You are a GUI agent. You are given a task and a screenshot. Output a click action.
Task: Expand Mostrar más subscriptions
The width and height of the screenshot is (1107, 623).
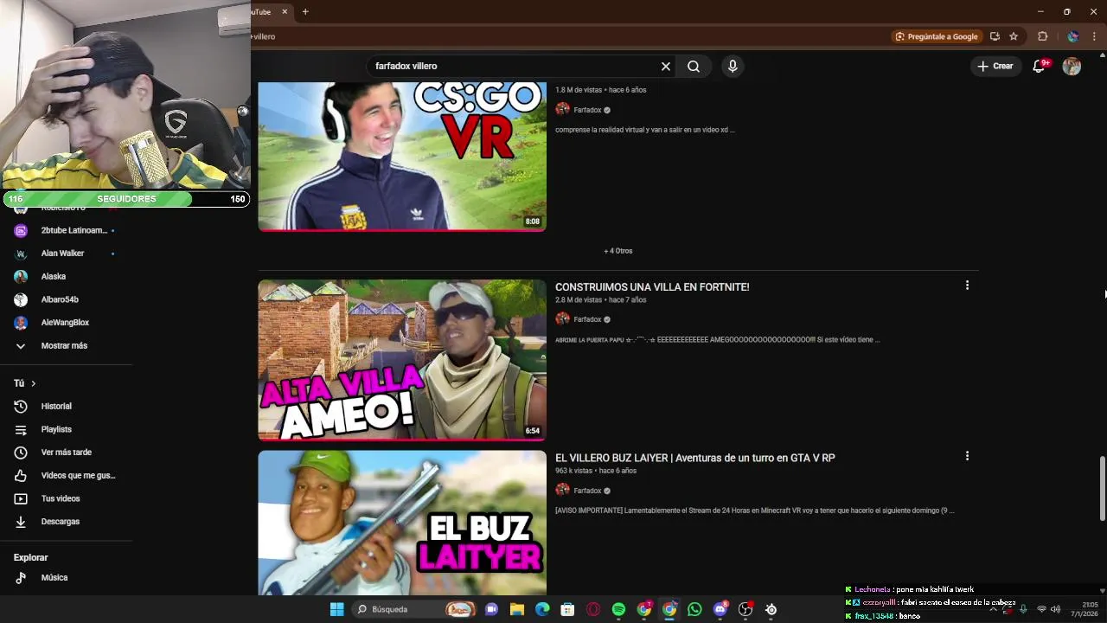(66, 346)
